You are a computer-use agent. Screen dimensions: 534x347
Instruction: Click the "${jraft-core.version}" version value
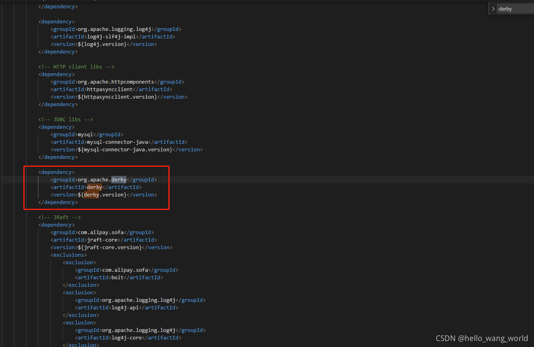[x=110, y=248]
